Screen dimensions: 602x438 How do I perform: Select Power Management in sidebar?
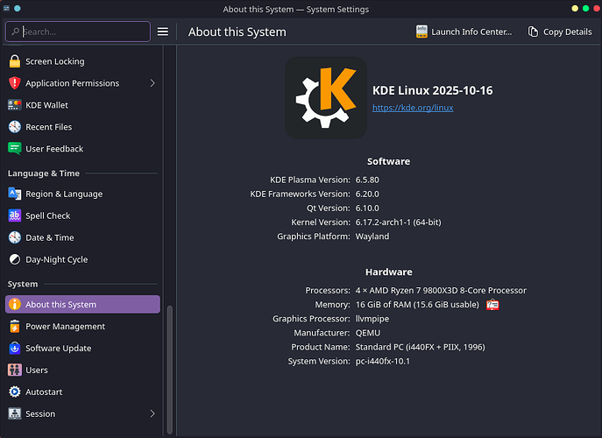pyautogui.click(x=65, y=326)
